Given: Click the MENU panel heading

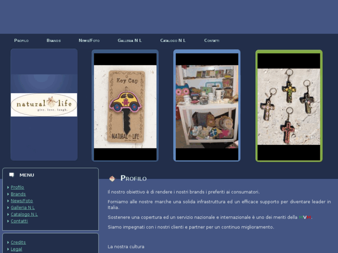Looking at the screenshot, I should pyautogui.click(x=27, y=175).
